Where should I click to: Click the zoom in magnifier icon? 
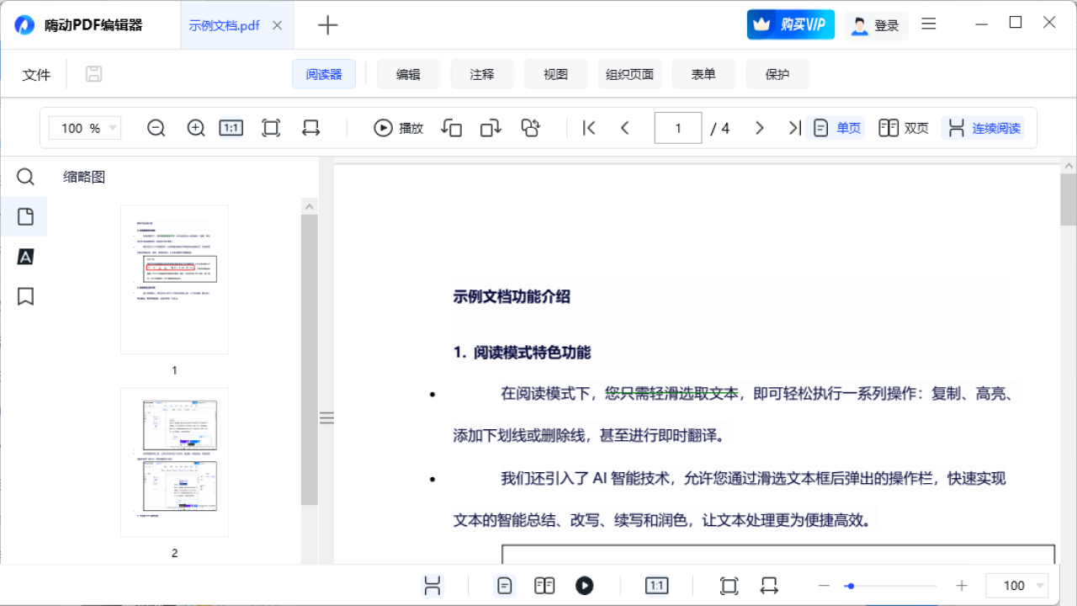195,128
